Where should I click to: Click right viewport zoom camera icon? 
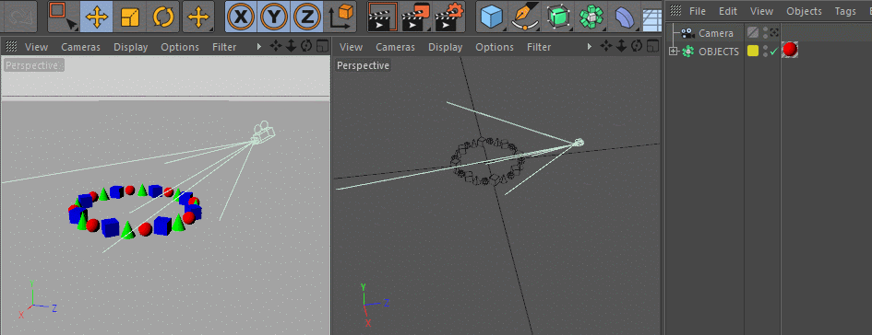point(622,47)
